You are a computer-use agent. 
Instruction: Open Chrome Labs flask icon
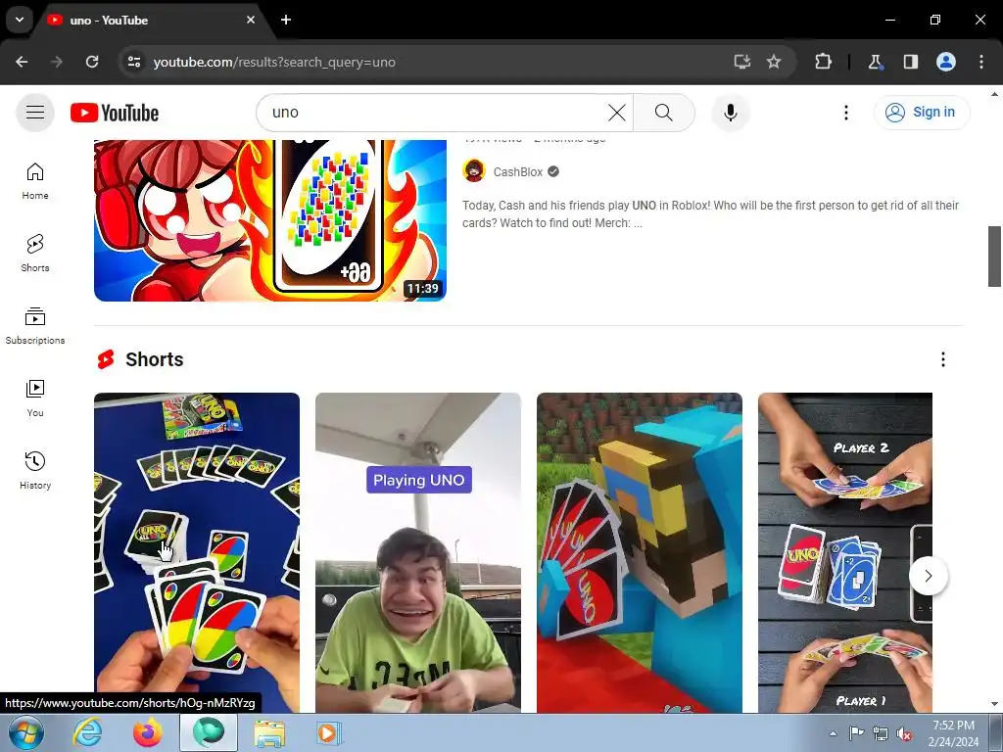pyautogui.click(x=875, y=62)
